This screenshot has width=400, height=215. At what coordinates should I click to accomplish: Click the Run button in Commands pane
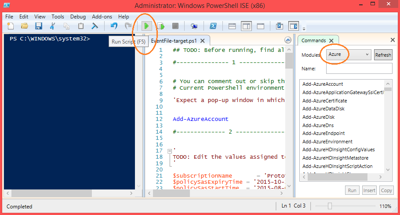352,190
